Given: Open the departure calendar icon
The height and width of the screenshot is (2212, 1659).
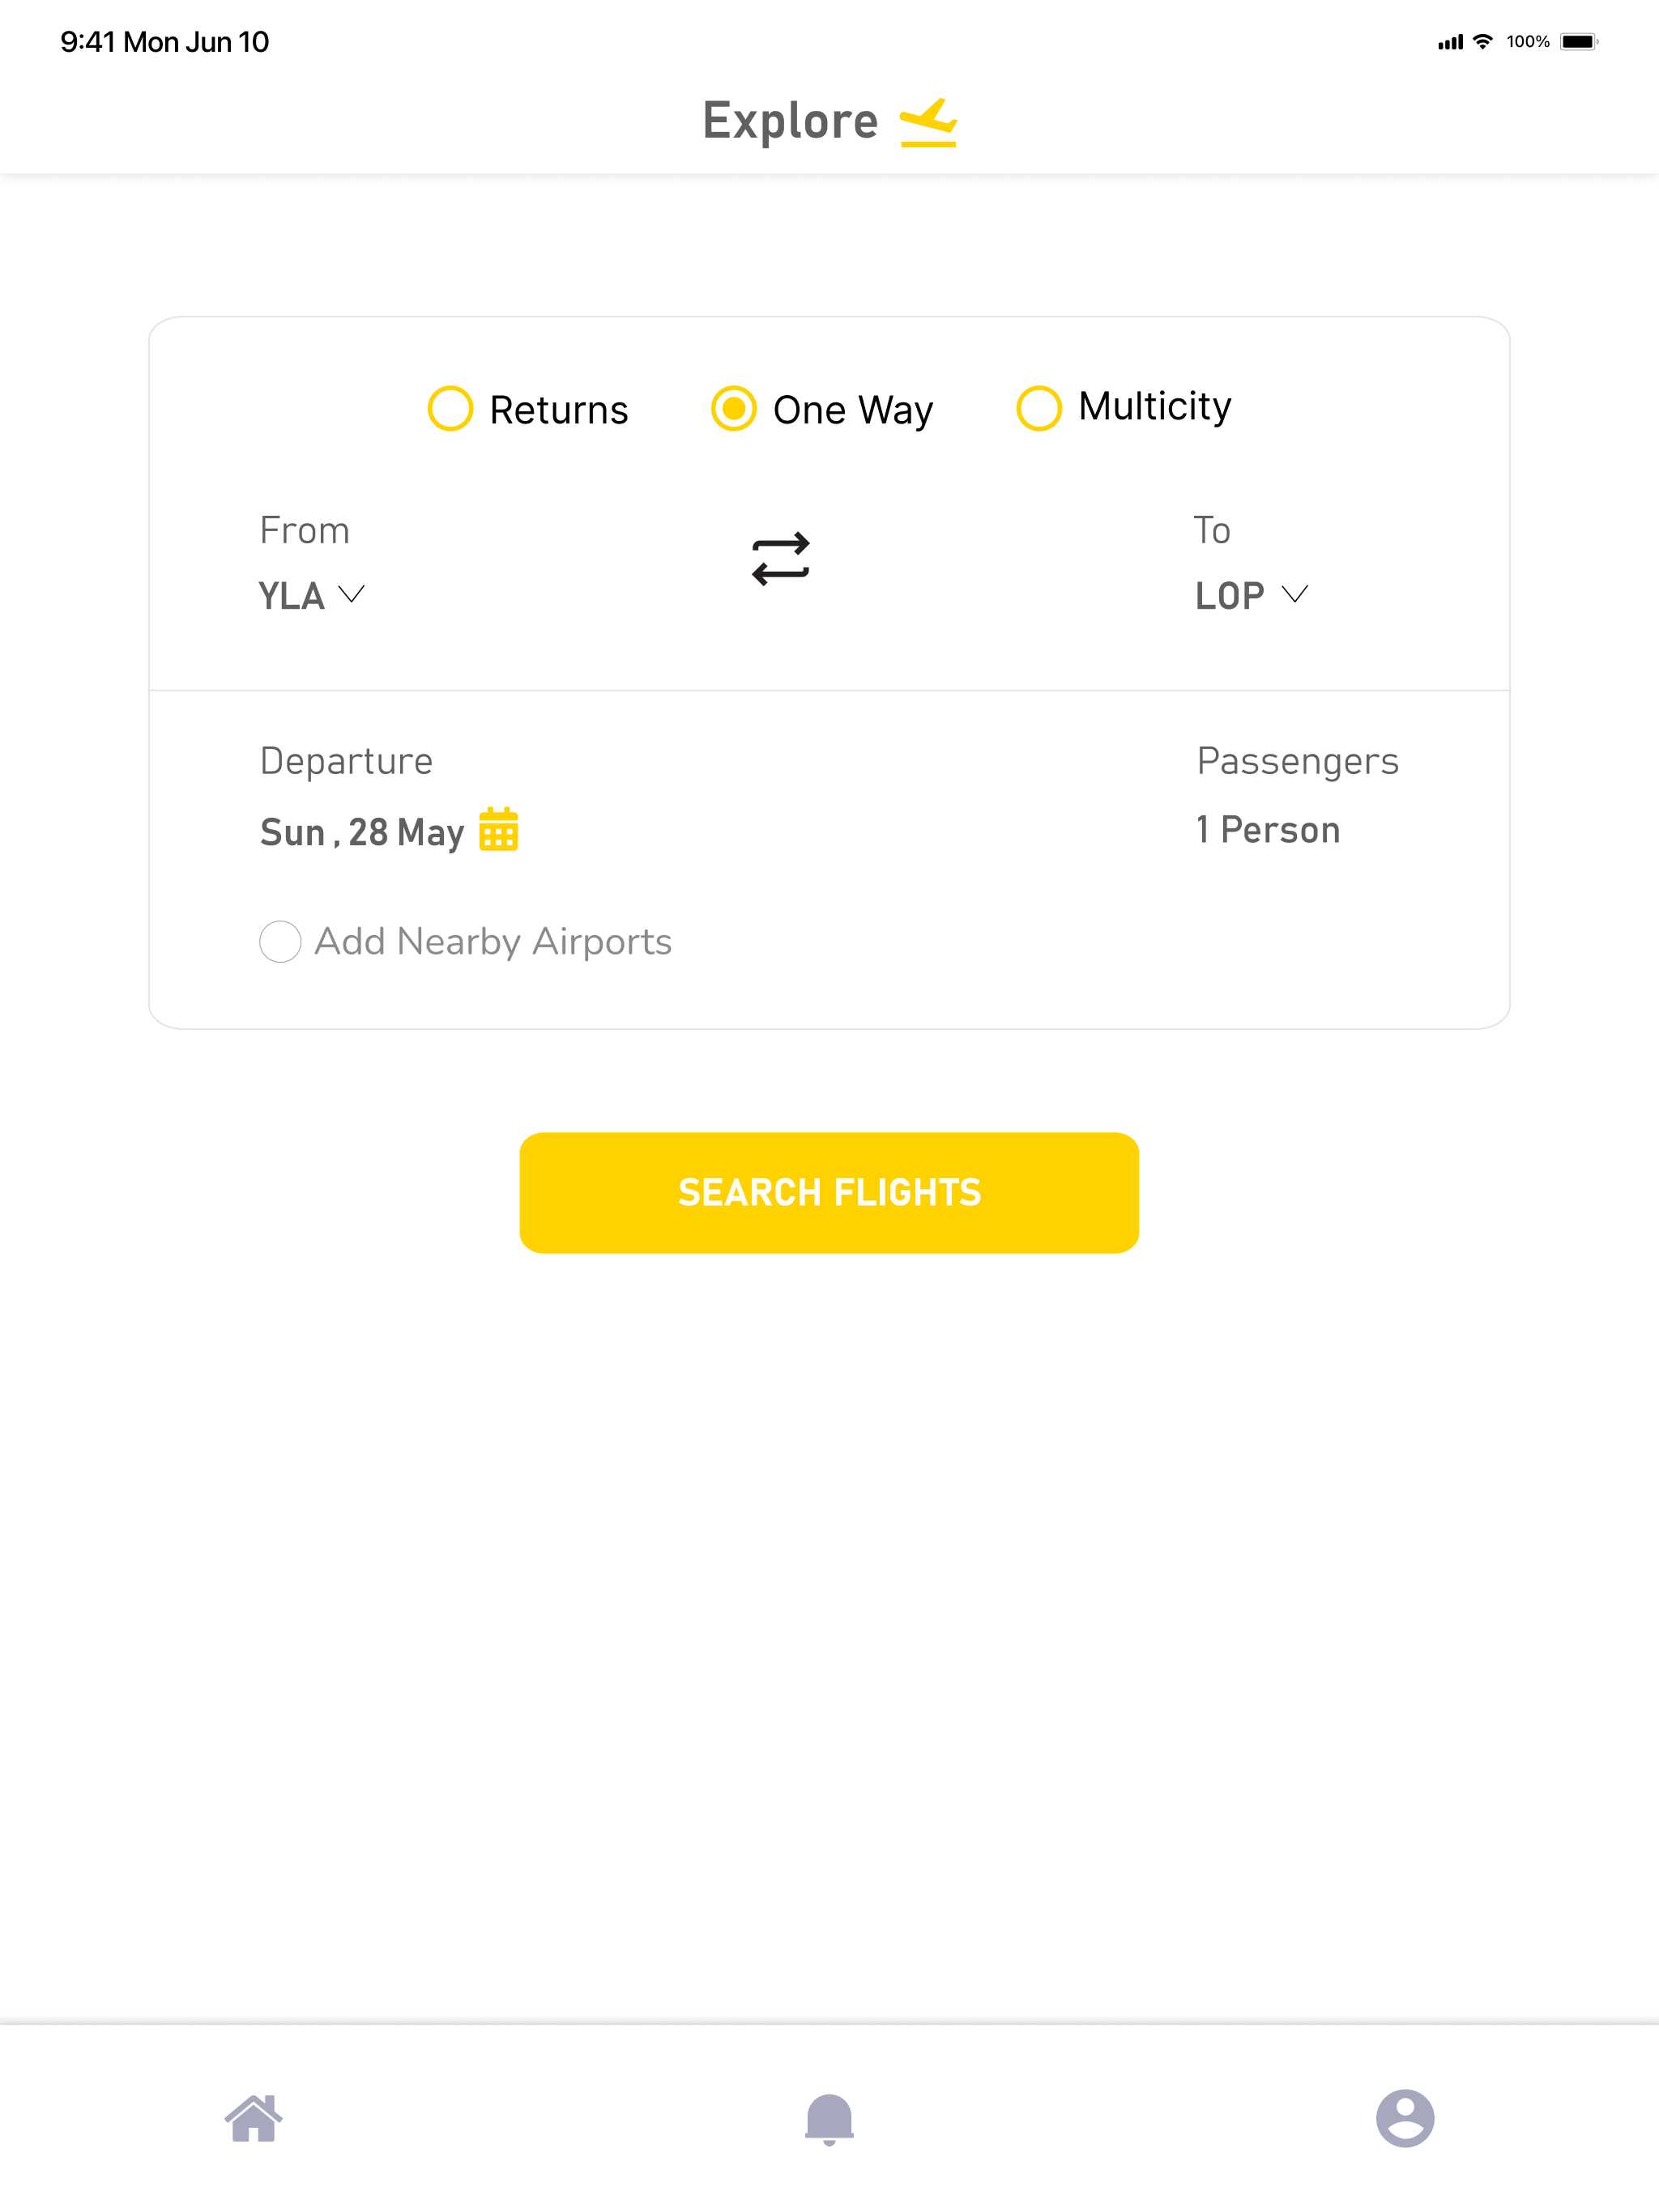Looking at the screenshot, I should (x=498, y=829).
